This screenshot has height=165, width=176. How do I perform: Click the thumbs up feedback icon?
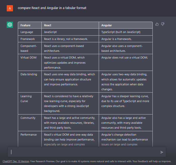click(x=157, y=24)
